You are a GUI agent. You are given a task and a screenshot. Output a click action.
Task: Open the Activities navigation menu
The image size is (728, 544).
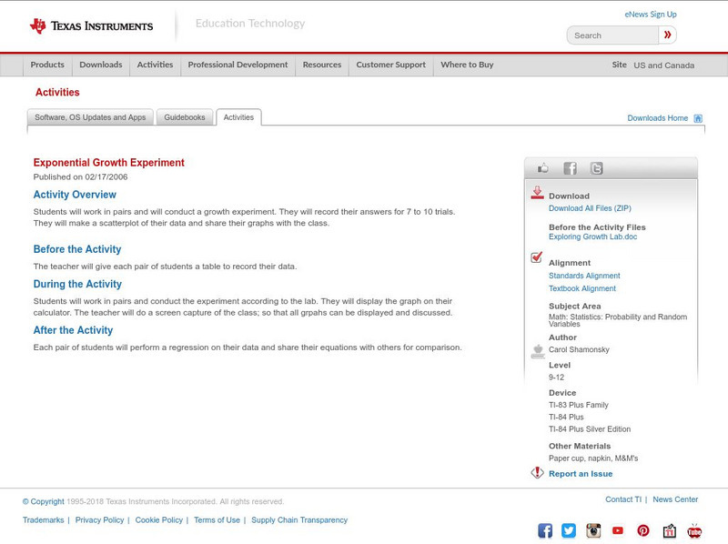(155, 65)
